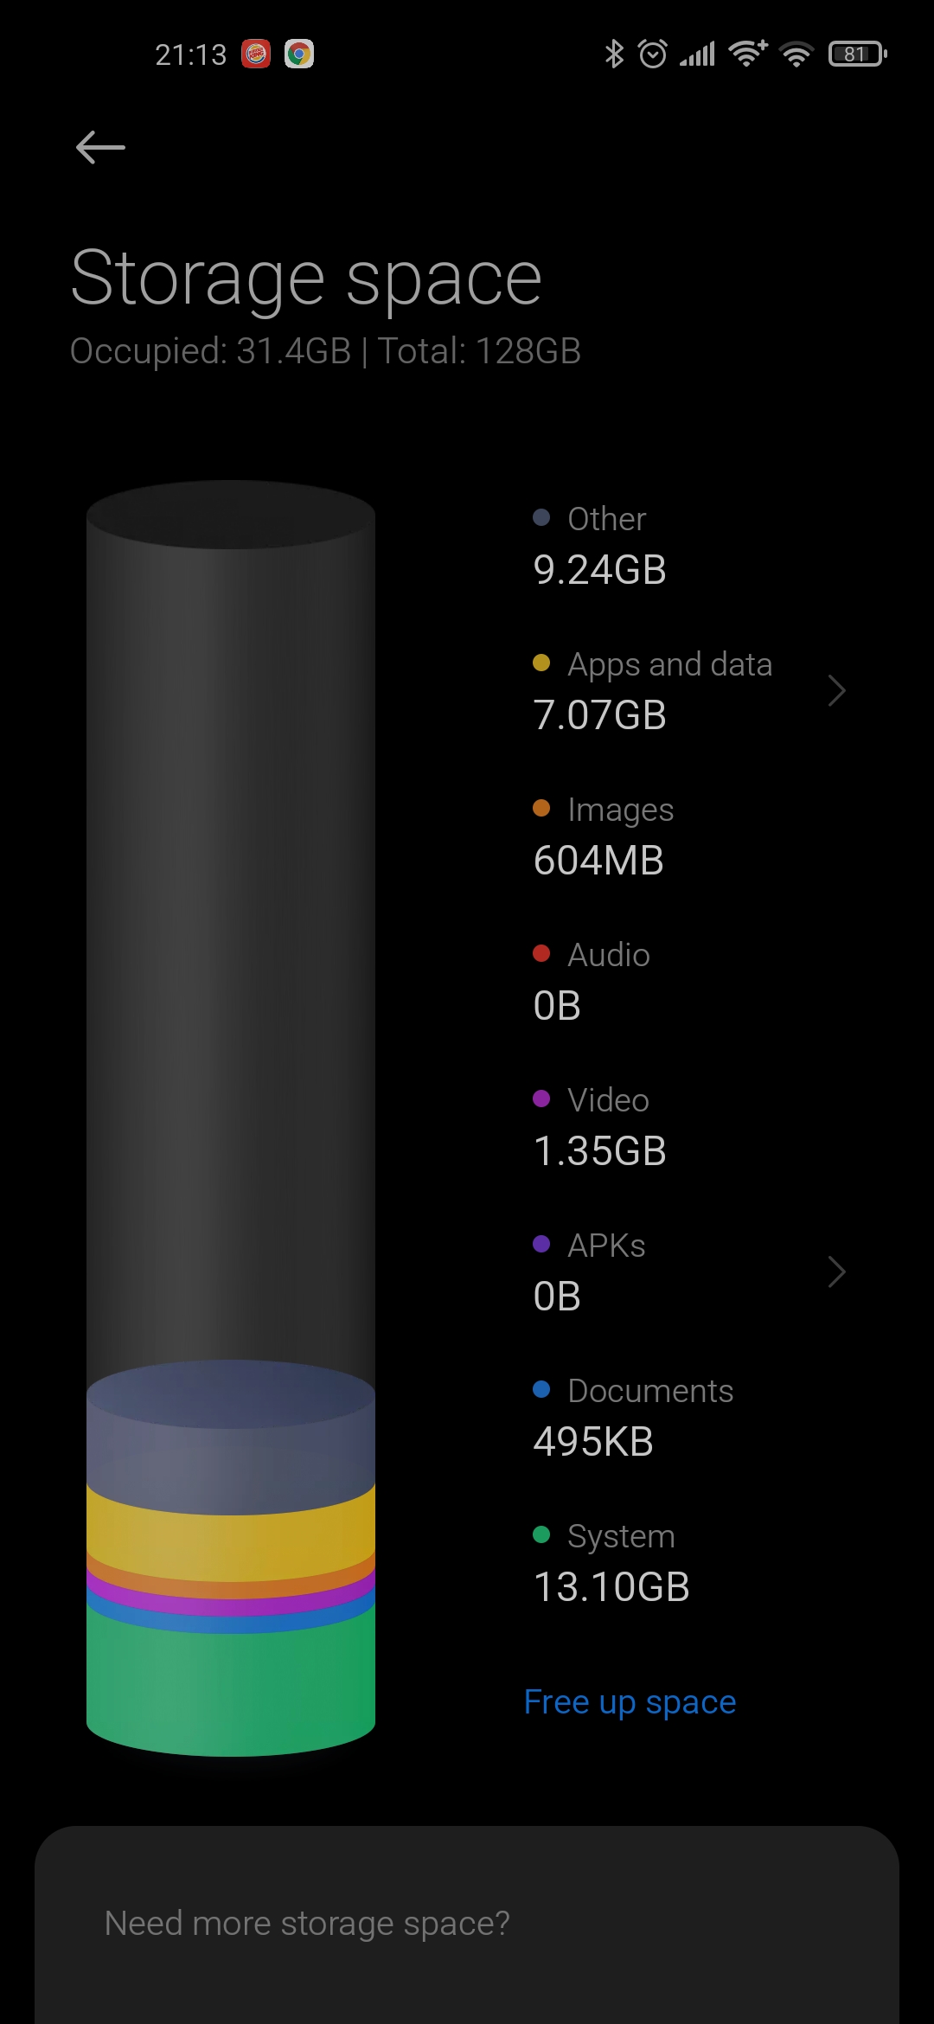Tap the Chrome notification icon
The width and height of the screenshot is (934, 2024).
click(299, 54)
